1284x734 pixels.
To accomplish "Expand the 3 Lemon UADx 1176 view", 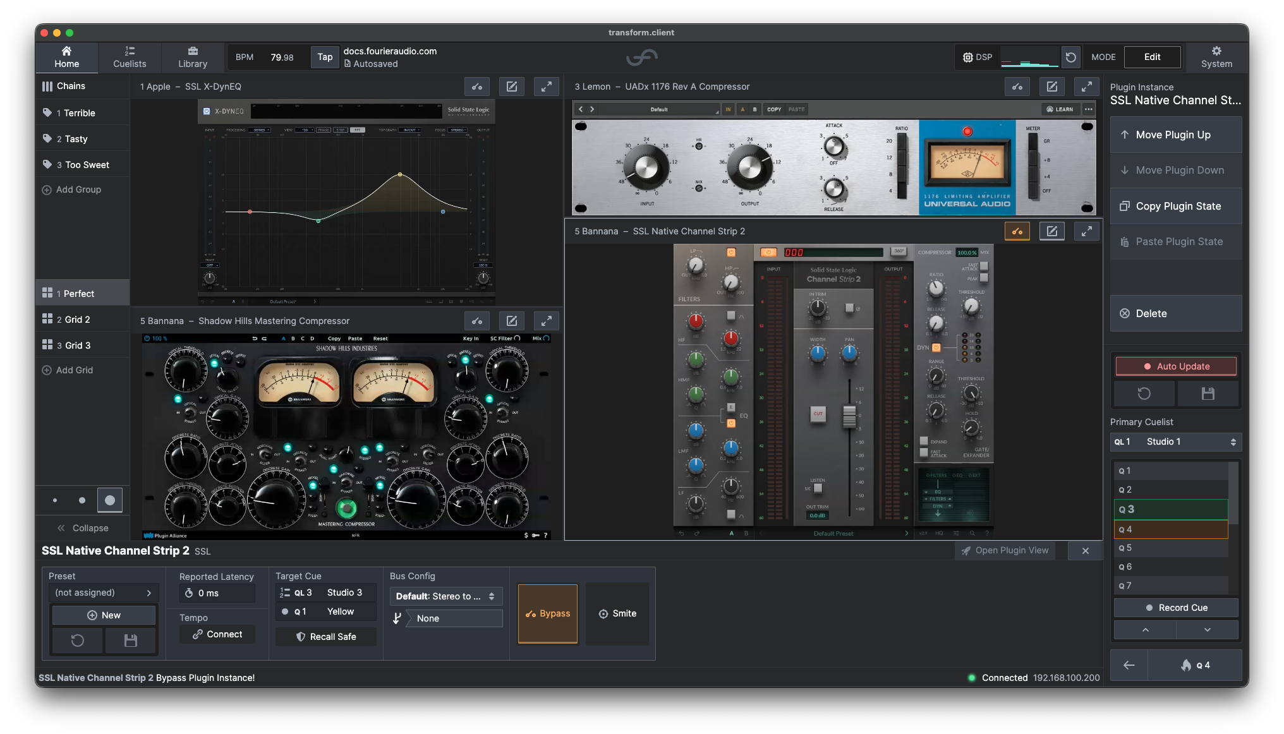I will [x=1087, y=87].
